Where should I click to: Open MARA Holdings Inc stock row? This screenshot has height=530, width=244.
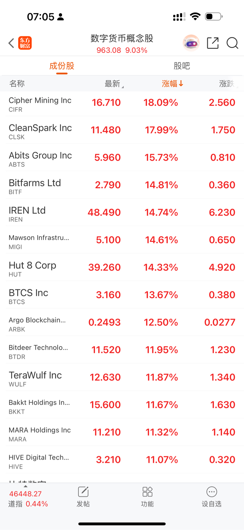[x=122, y=432]
